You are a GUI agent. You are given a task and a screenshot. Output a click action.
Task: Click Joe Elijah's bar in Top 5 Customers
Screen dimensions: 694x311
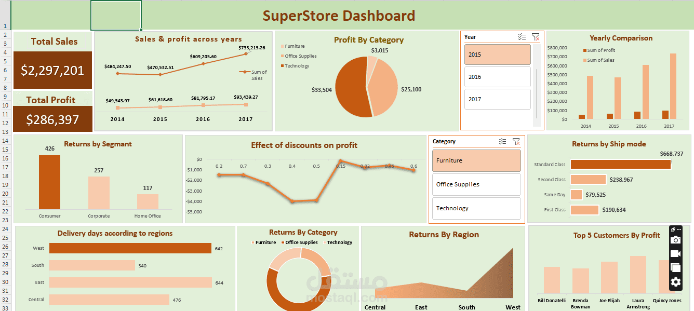pyautogui.click(x=609, y=278)
